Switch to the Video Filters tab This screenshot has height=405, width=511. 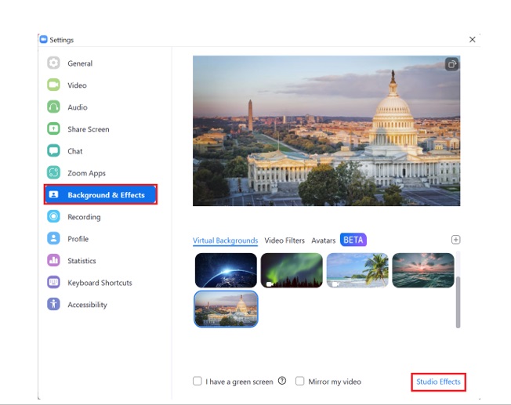coord(284,240)
